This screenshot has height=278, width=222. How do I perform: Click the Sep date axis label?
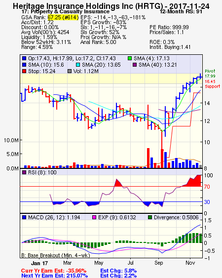pyautogui.click(x=159, y=263)
